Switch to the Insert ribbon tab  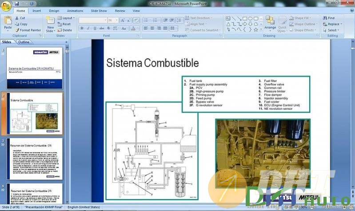36,11
